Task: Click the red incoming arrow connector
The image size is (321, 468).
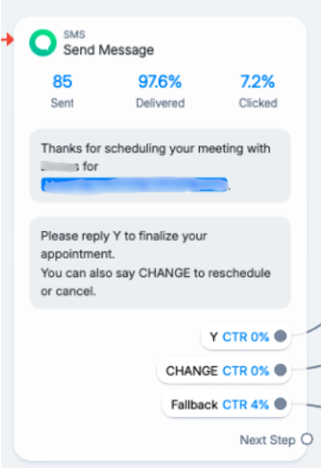Action: 7,39
